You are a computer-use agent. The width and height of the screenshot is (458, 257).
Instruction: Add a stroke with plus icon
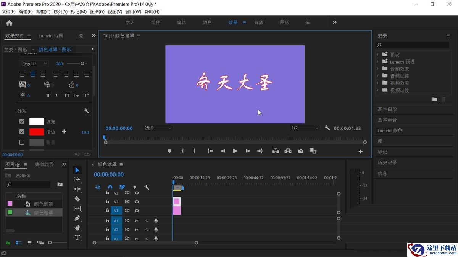64,132
